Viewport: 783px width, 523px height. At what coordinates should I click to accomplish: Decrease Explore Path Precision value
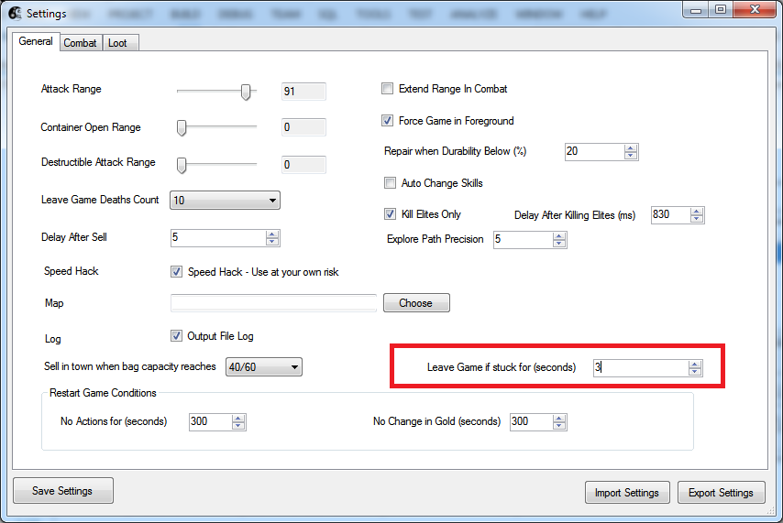pyautogui.click(x=559, y=244)
